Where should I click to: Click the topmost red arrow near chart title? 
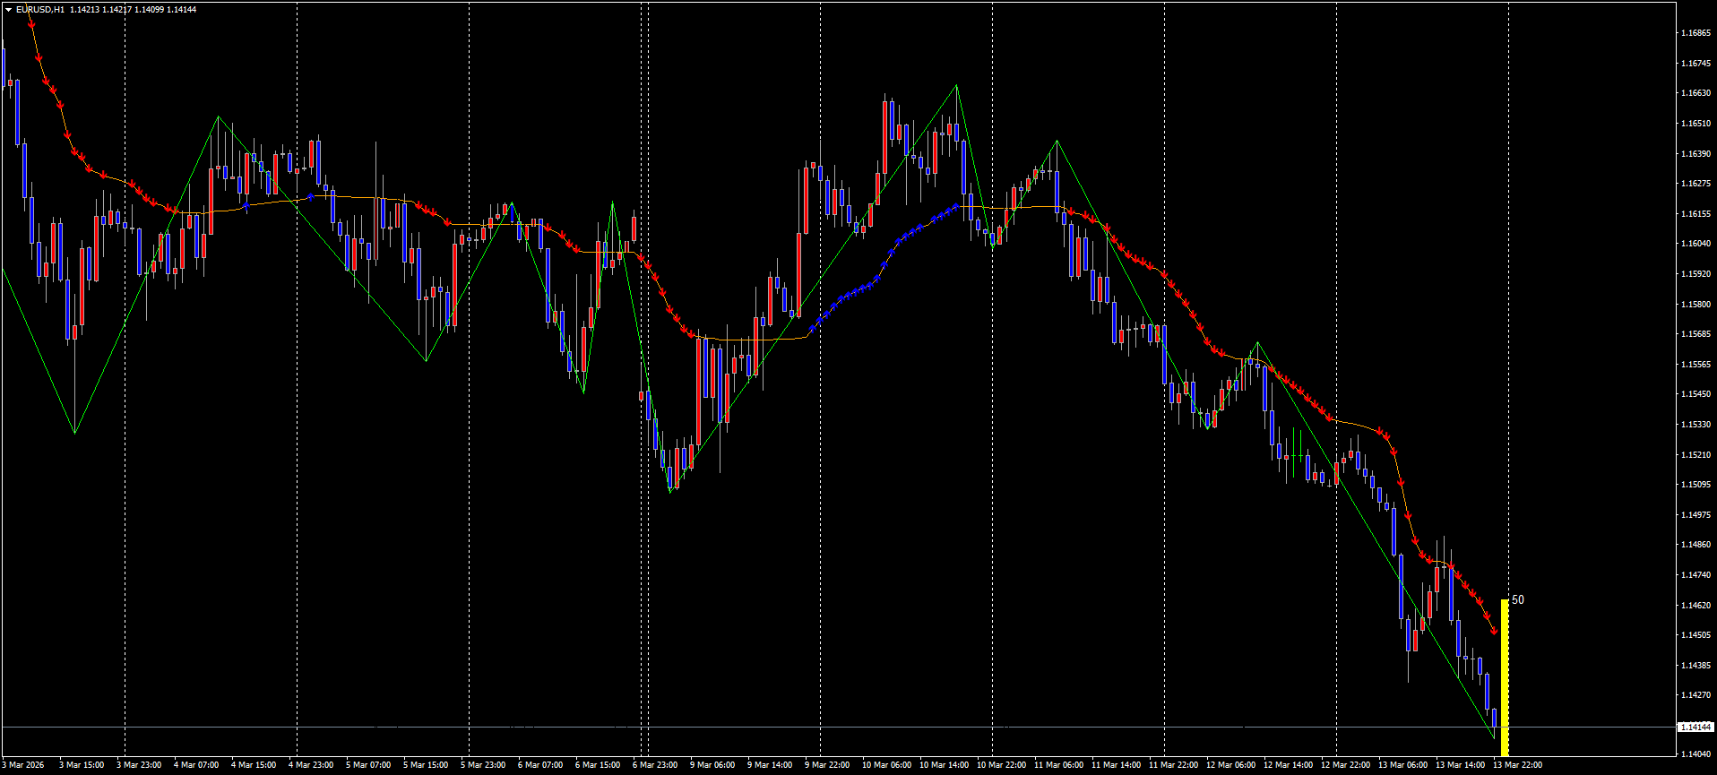pos(32,25)
